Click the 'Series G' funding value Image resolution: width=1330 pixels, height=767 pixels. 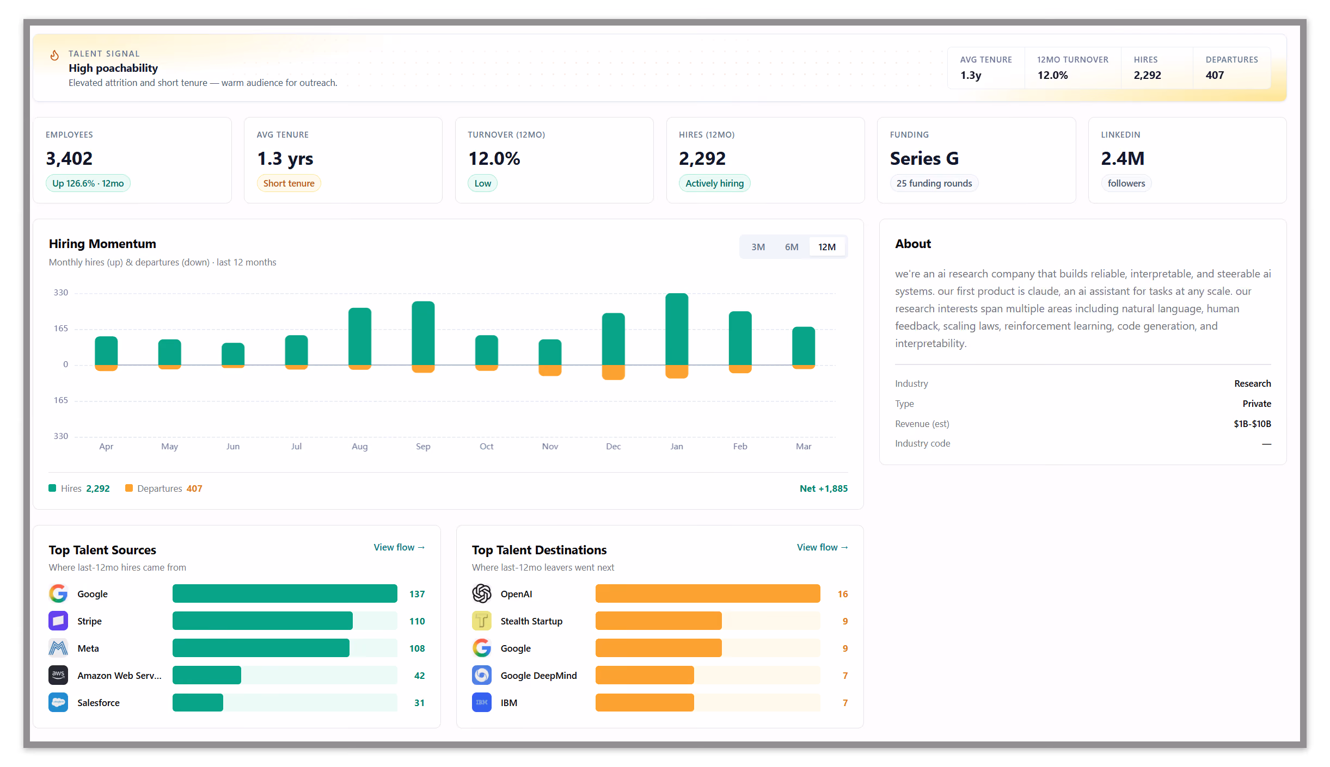pyautogui.click(x=924, y=158)
